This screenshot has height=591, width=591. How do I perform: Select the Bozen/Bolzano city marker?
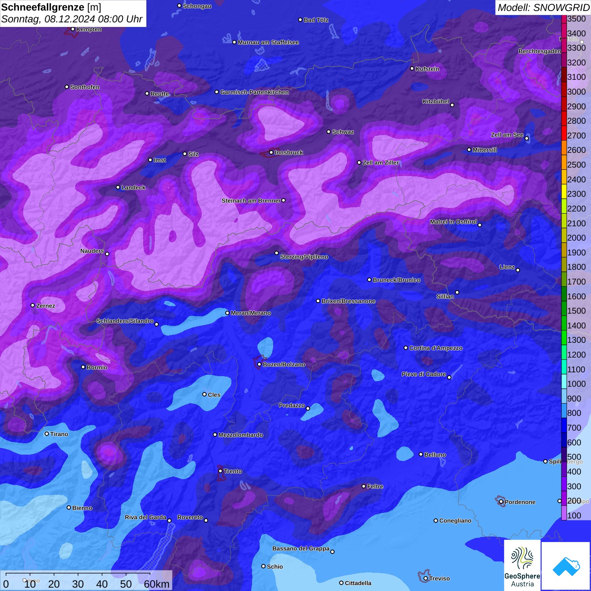point(259,364)
